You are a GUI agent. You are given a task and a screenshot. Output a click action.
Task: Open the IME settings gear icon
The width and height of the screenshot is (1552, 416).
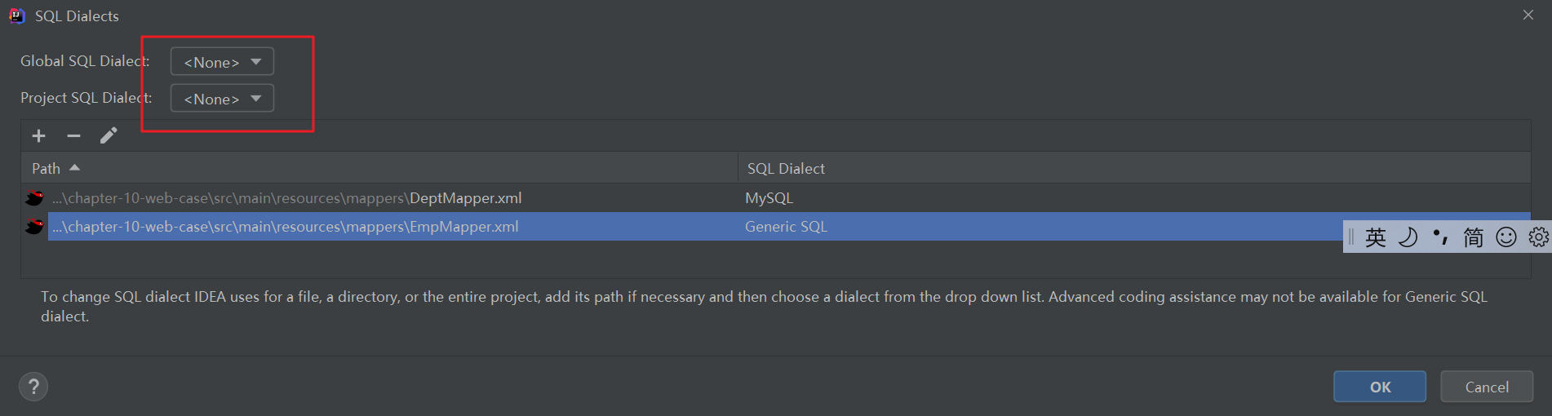click(1538, 237)
